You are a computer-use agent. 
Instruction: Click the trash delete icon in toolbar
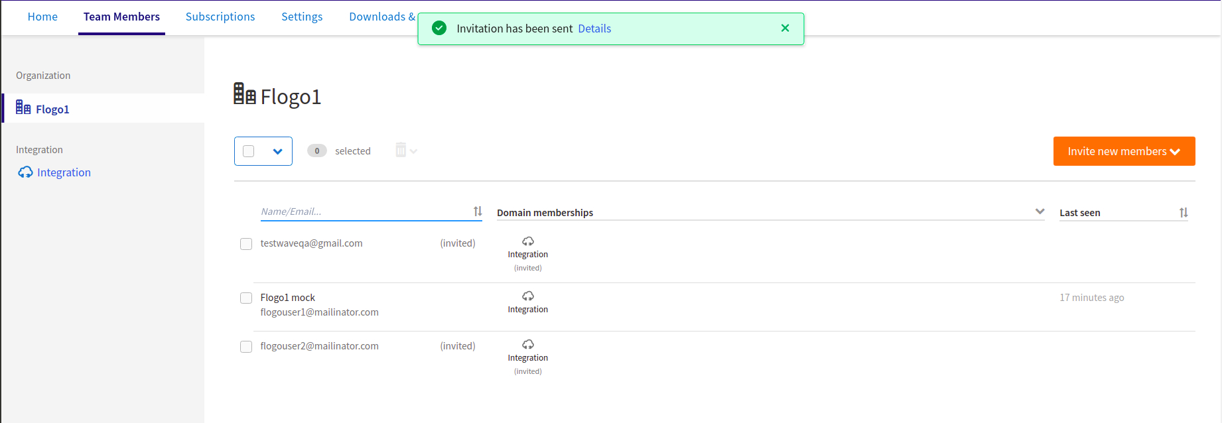point(401,151)
